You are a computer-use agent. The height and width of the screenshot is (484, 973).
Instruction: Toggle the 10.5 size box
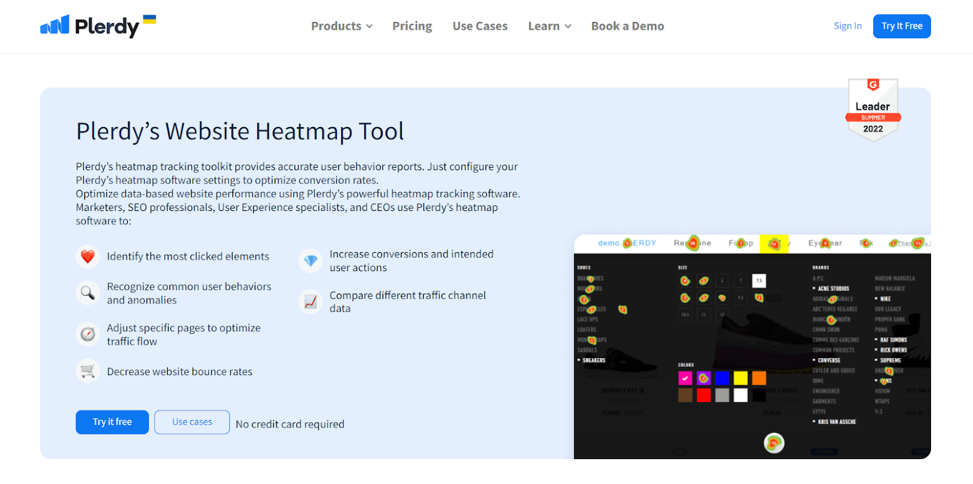click(x=685, y=315)
